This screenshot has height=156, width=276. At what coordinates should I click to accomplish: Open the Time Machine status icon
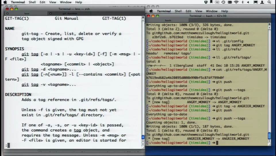223,2
